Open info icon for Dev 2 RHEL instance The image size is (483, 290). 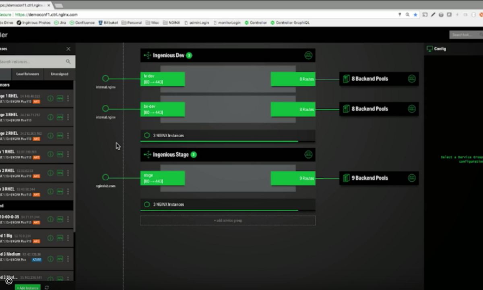coord(51,173)
